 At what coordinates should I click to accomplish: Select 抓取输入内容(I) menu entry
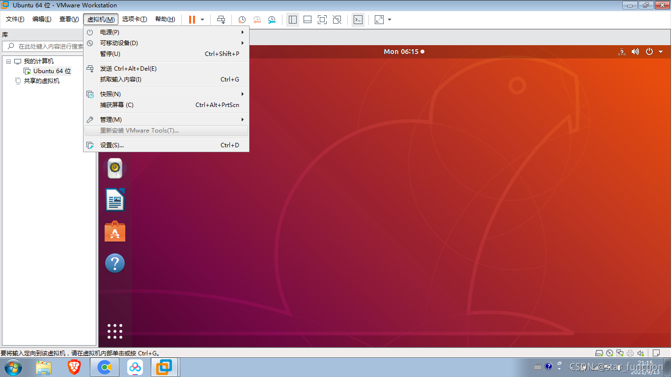167,79
